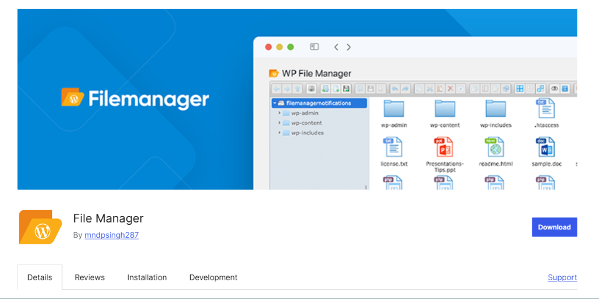Expand the wp-content tree node arrow
Image resolution: width=599 pixels, height=299 pixels.
[279, 123]
